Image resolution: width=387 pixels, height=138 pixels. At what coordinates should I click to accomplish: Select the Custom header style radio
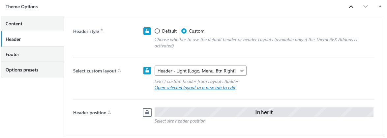184,31
